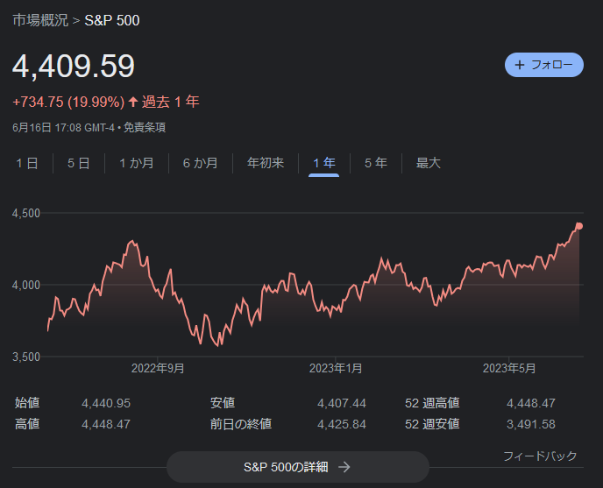This screenshot has width=603, height=488.
Task: Click the 2023年1月 axis label
Action: (336, 368)
